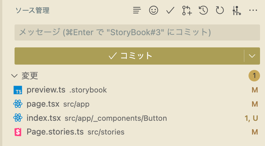Open the history clock icon

(203, 10)
